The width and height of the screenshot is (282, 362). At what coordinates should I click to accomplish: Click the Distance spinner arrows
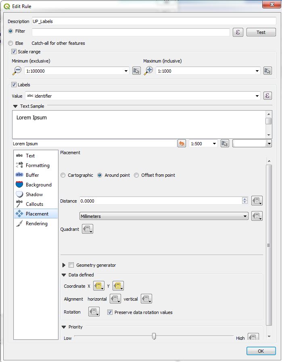[245, 201]
